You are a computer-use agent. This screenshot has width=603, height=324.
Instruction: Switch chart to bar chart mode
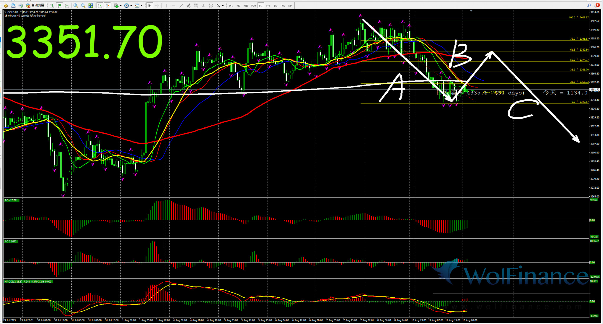click(x=52, y=5)
